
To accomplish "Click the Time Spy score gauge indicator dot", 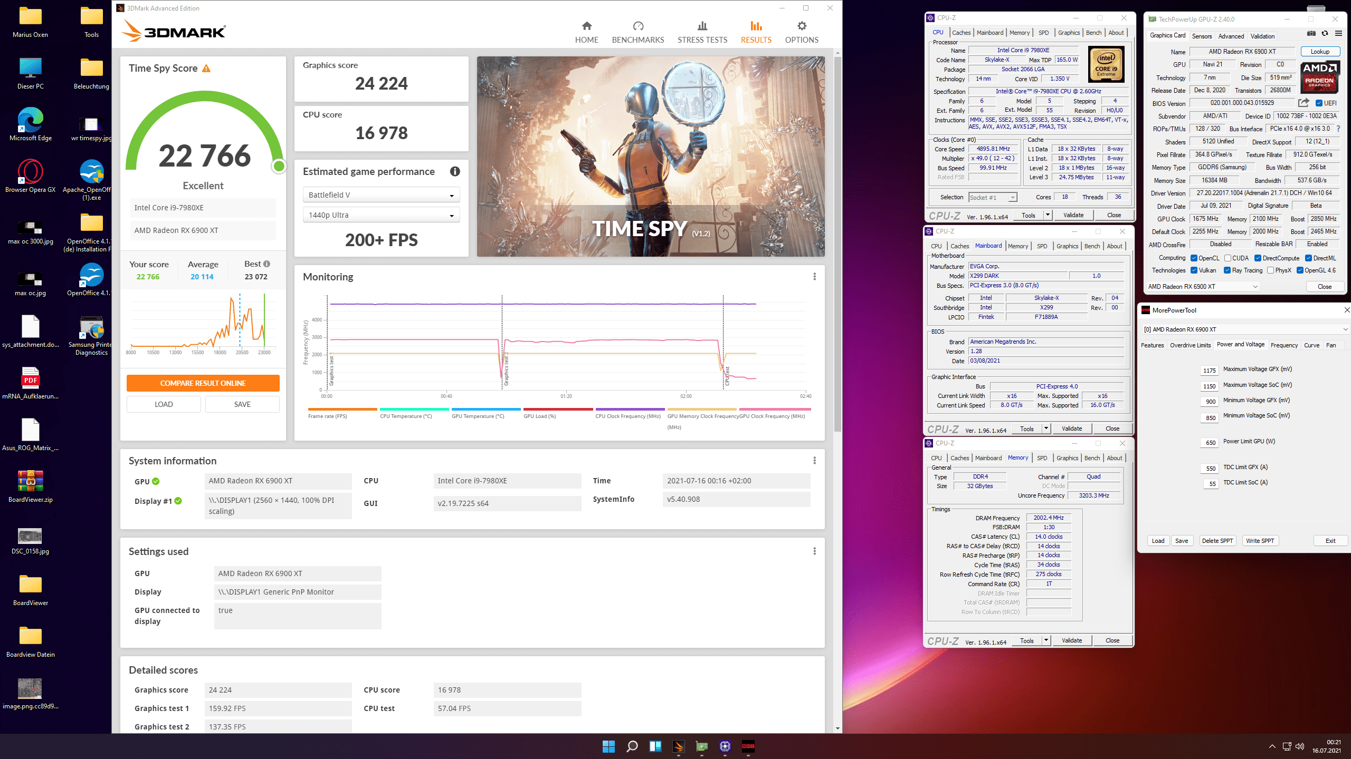I will [279, 167].
